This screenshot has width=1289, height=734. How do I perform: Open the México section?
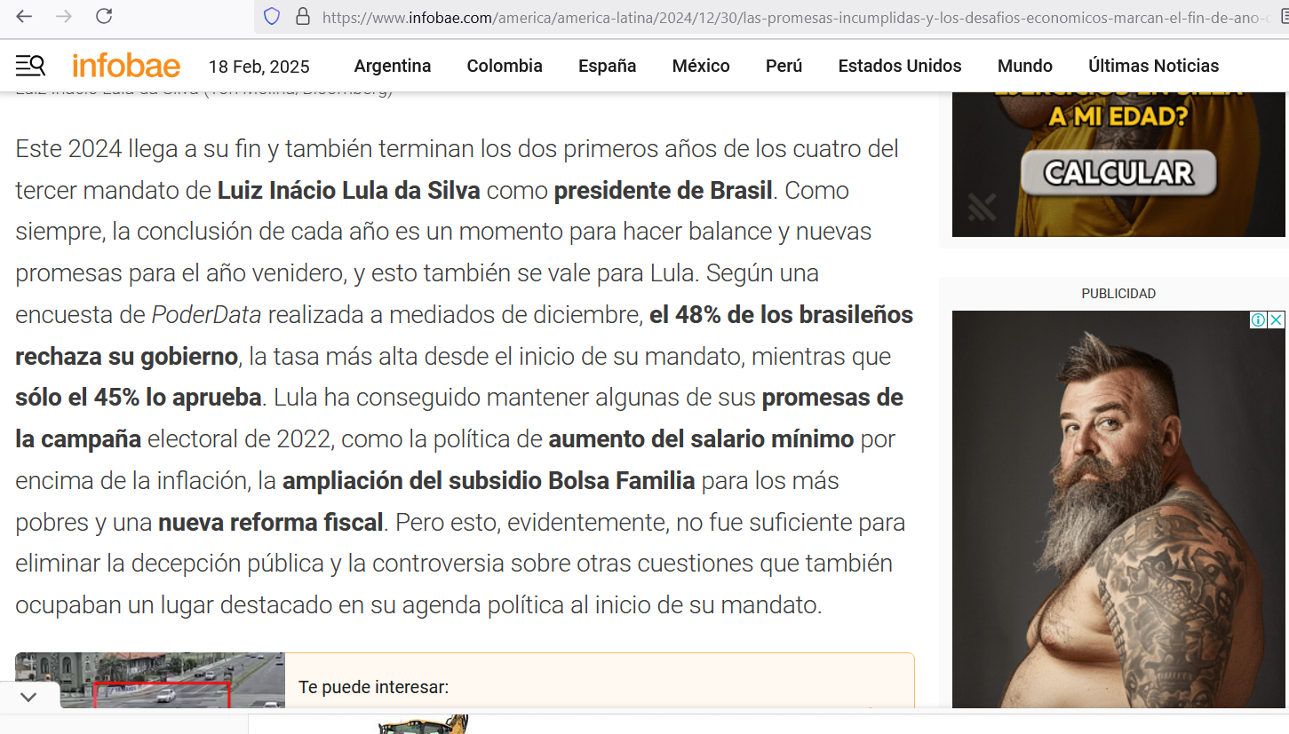(x=701, y=66)
